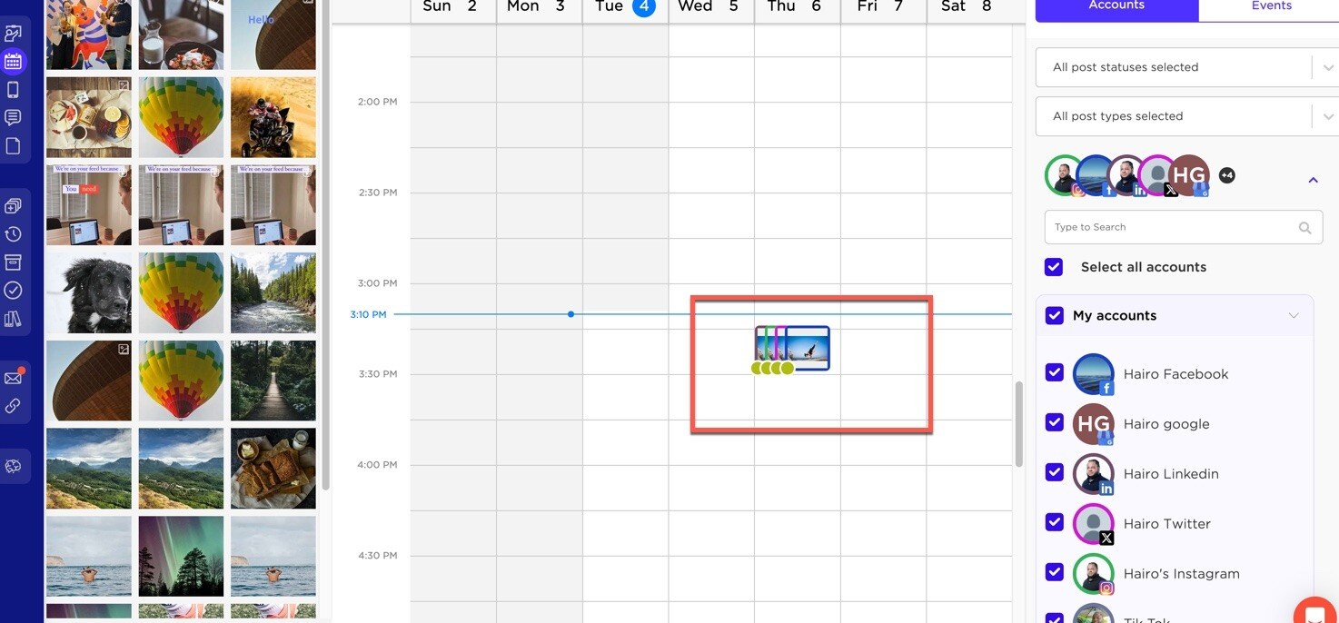
Task: Open the paint palette icon
Action: [x=13, y=466]
